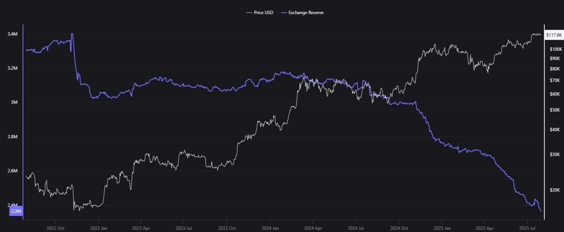Click the 2022 Oct date axis label
This screenshot has width=564, height=232.
click(x=56, y=228)
